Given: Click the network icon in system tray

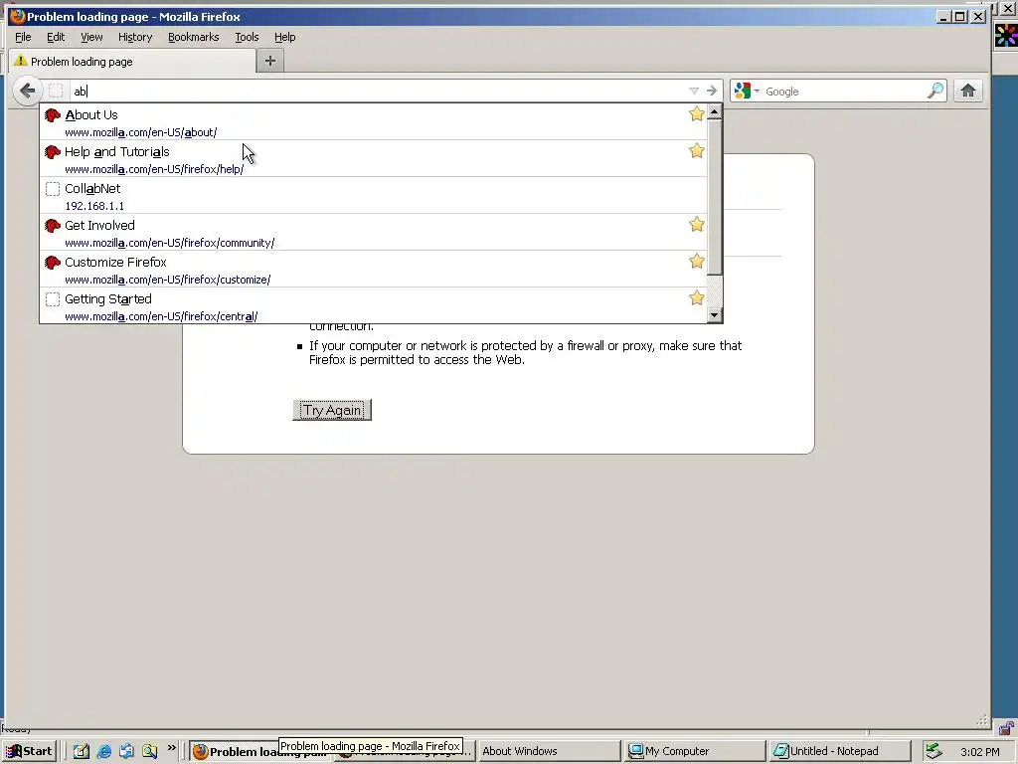Looking at the screenshot, I should (933, 751).
